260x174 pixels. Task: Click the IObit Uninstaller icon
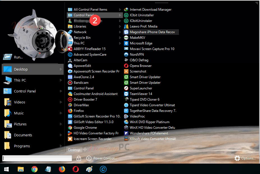point(126,15)
